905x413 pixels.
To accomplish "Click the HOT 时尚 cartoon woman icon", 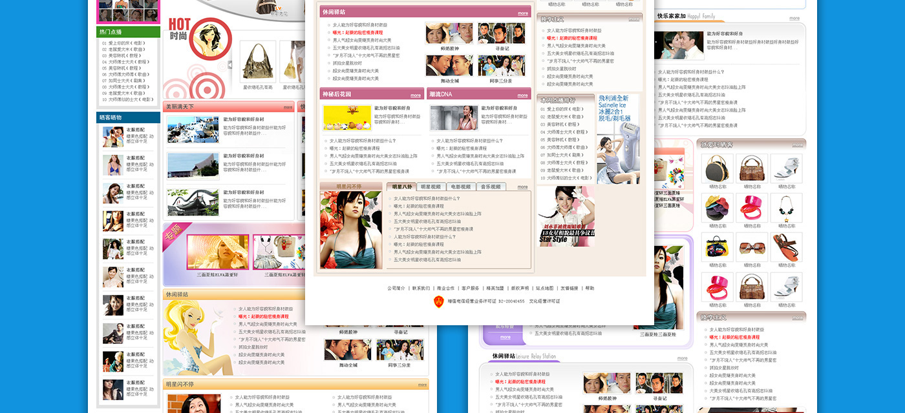I will coord(210,39).
